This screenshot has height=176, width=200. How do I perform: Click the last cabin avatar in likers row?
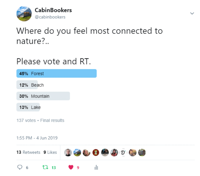point(142,152)
